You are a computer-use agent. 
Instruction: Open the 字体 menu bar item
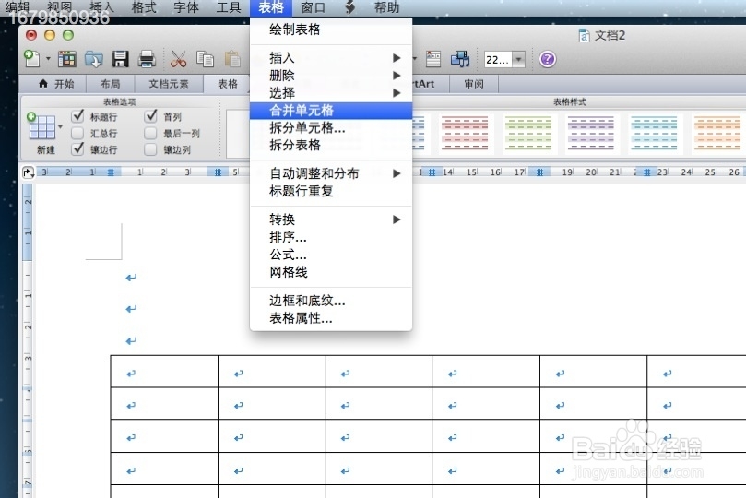[x=186, y=7]
